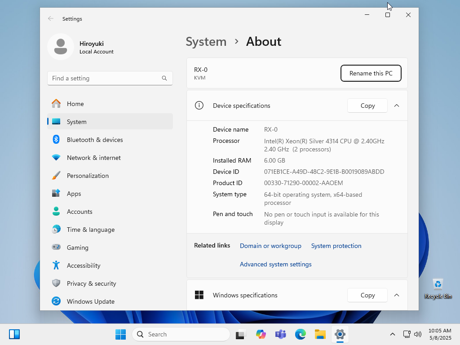Collapse the Windows specifications section
This screenshot has width=460, height=345.
tap(397, 295)
